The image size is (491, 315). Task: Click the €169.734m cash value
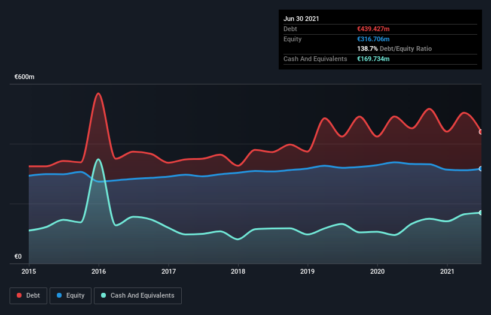[x=373, y=59]
